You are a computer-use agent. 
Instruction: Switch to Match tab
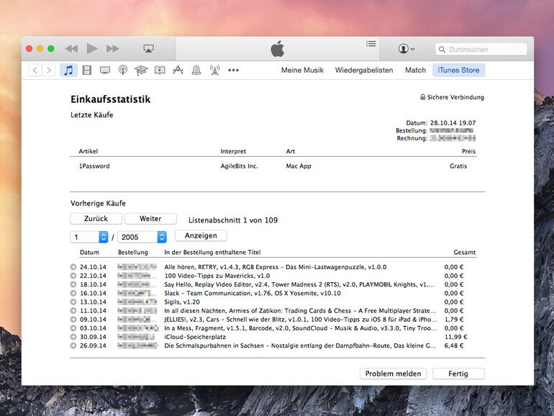[416, 70]
